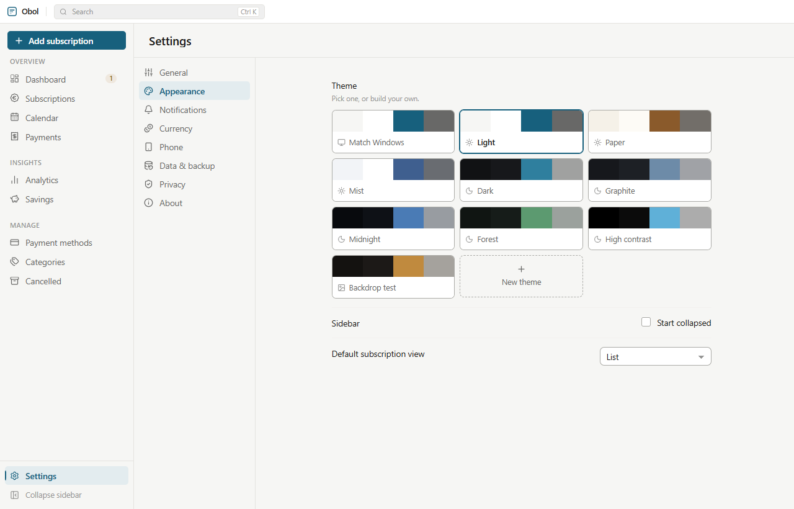Image resolution: width=794 pixels, height=509 pixels.
Task: Click the Dashboard badge showing 1
Action: pos(111,79)
